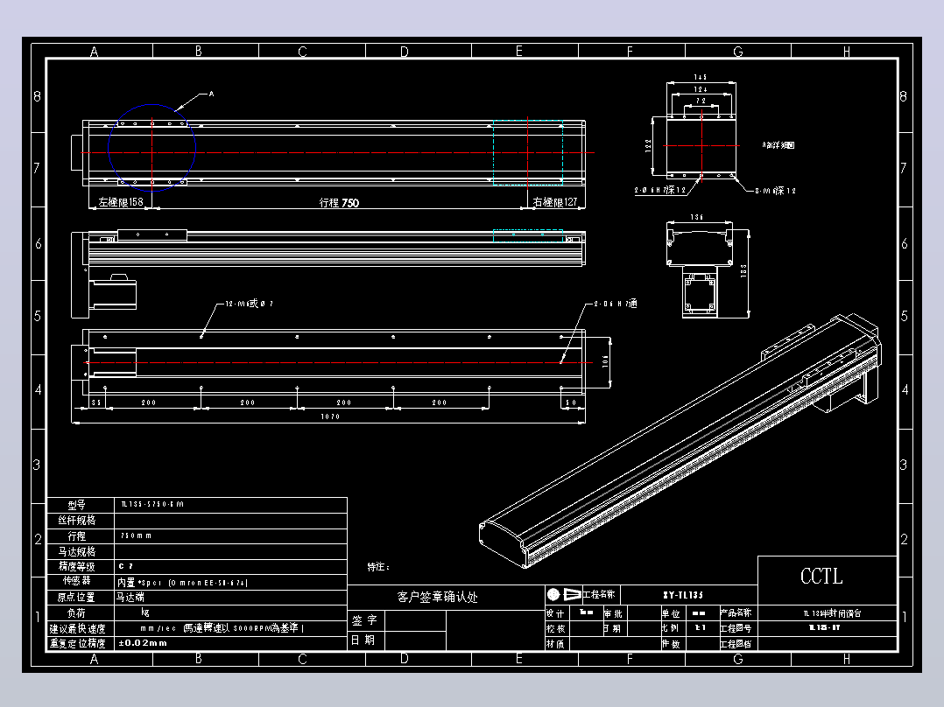Click the vertical dimension '106'

point(605,361)
